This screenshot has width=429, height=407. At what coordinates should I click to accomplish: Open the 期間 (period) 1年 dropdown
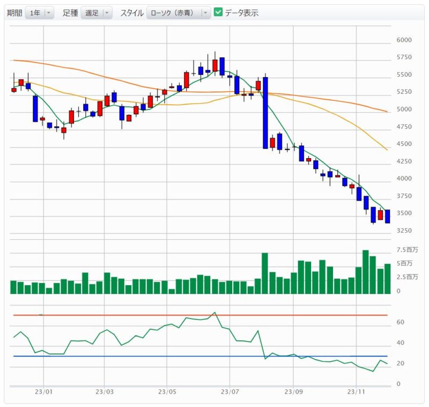pos(39,13)
